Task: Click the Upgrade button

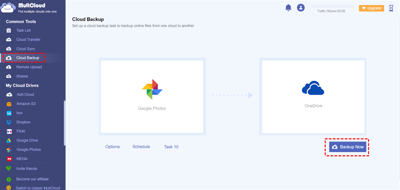Action: coord(371,8)
